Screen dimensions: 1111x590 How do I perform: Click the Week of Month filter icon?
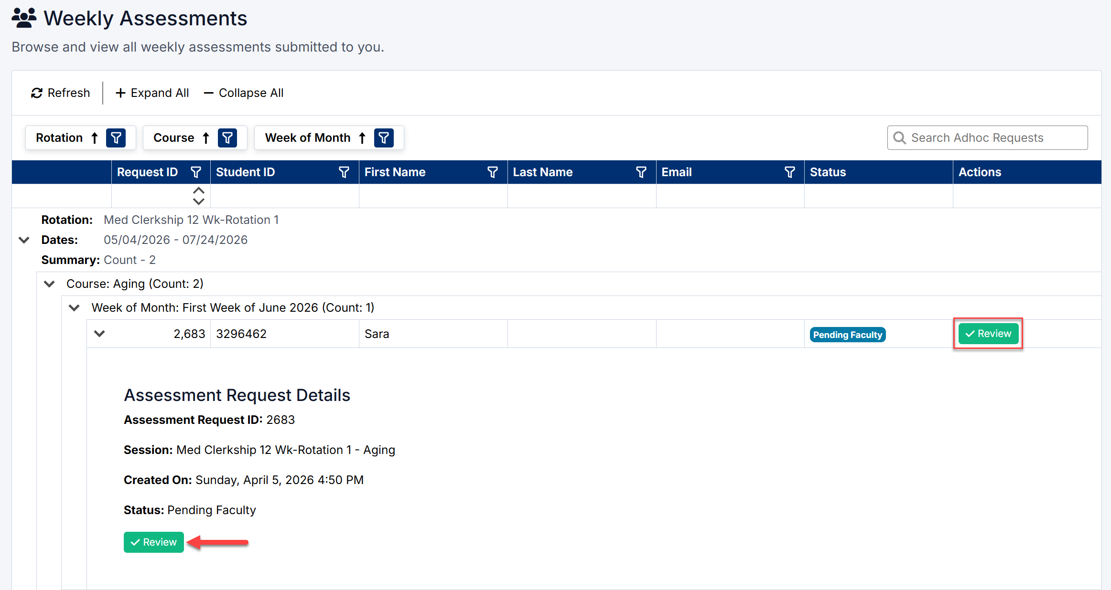point(384,138)
